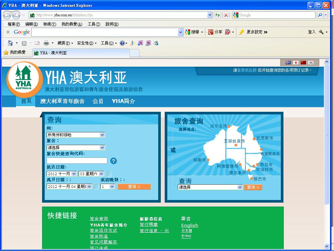Click the browser Forward arrow button
The image size is (334, 251).
tap(16, 15)
